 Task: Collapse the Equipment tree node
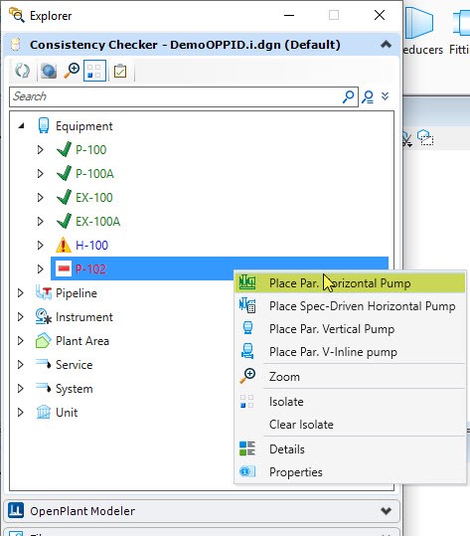[21, 125]
